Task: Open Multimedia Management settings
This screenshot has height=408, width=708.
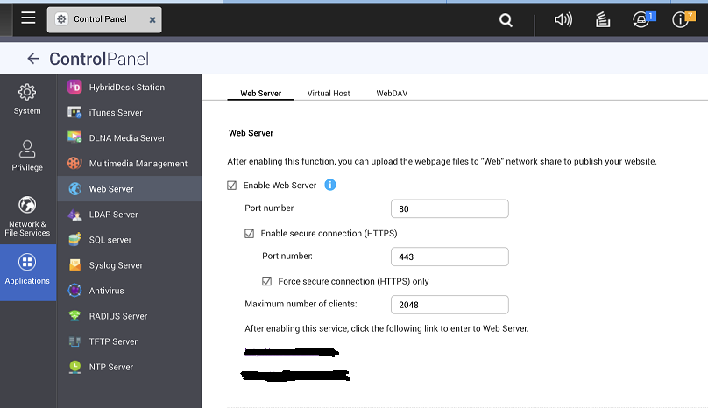Action: click(x=130, y=164)
